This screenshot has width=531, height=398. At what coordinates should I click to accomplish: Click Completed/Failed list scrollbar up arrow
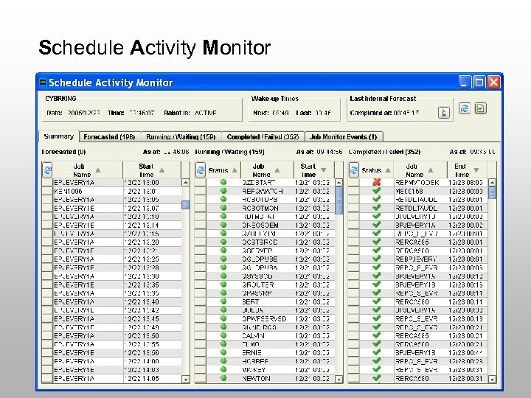coord(492,183)
